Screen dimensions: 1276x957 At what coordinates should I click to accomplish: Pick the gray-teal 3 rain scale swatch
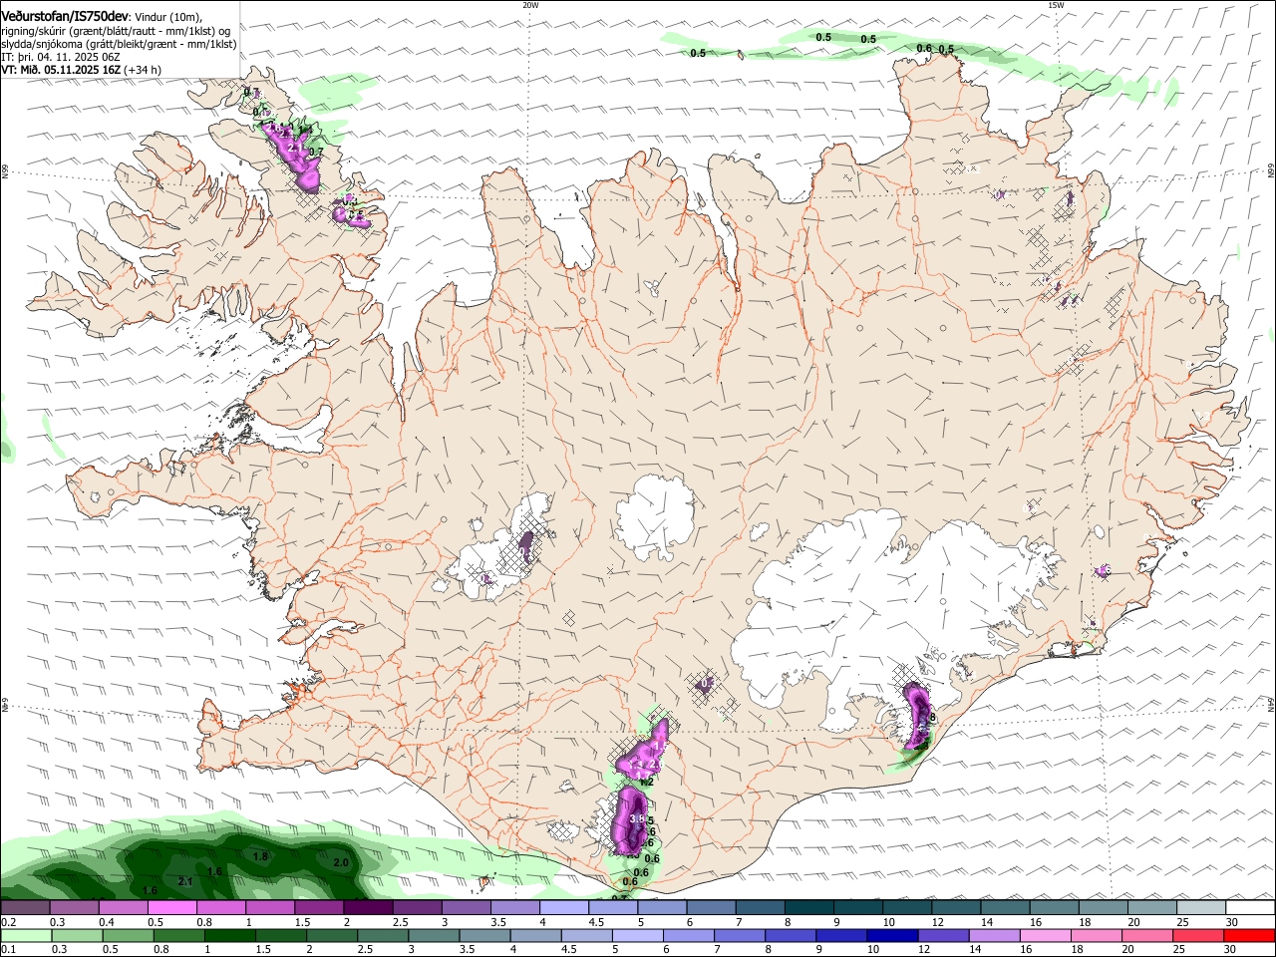(x=434, y=935)
